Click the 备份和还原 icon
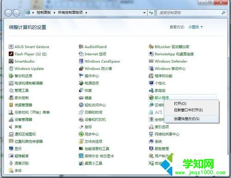Image resolution: width=231 pixels, height=178 pixels. click(11, 76)
